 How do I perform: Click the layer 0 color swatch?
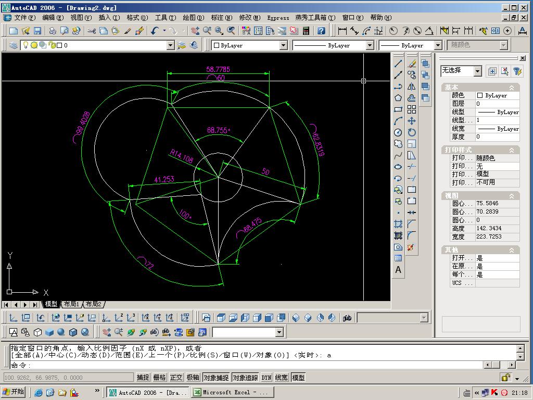click(59, 45)
